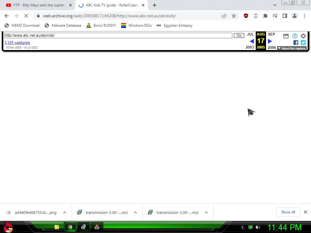This screenshot has width=311, height=233.
Task: Click the Wayback Machine URL field
Action: (118, 35)
